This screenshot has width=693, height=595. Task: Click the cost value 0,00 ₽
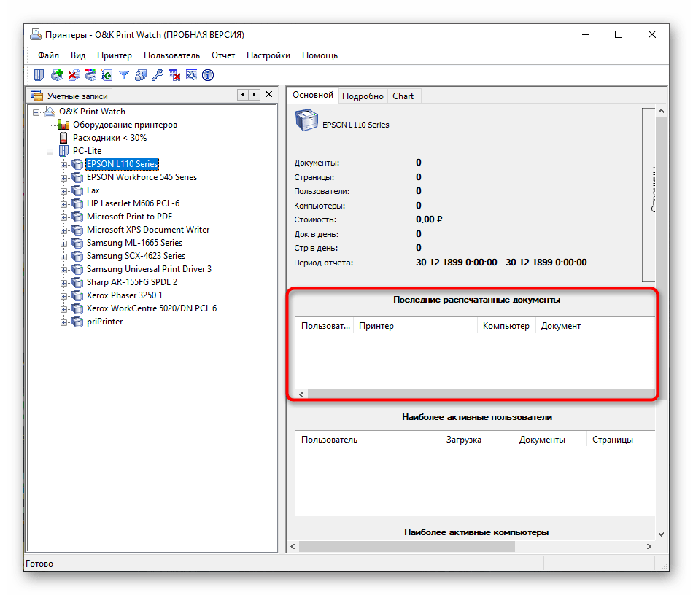click(x=429, y=219)
